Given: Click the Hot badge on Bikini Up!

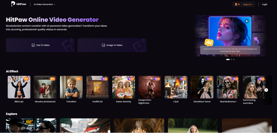Looking at the screenshot, I should pyautogui.click(x=27, y=79).
